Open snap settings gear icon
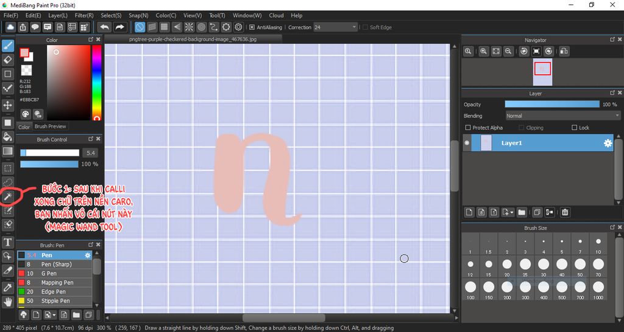The image size is (624, 332). [x=238, y=27]
